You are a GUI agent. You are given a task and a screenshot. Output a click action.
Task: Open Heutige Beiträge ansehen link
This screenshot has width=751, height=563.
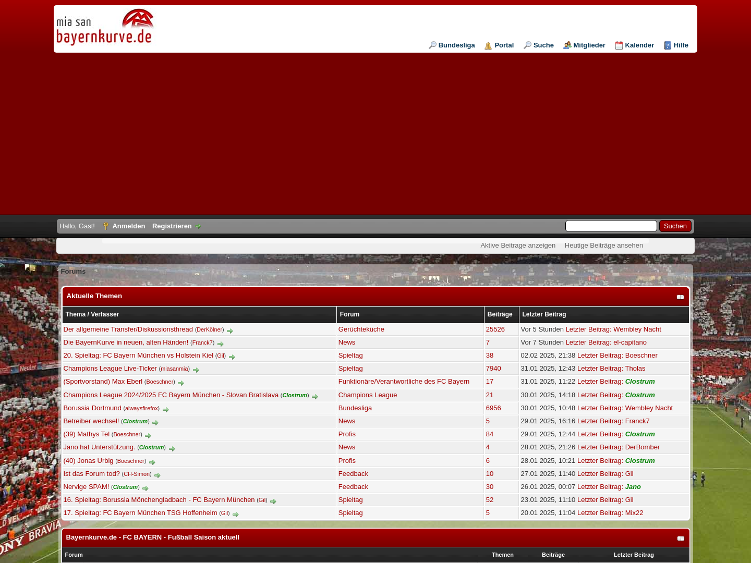(x=604, y=246)
